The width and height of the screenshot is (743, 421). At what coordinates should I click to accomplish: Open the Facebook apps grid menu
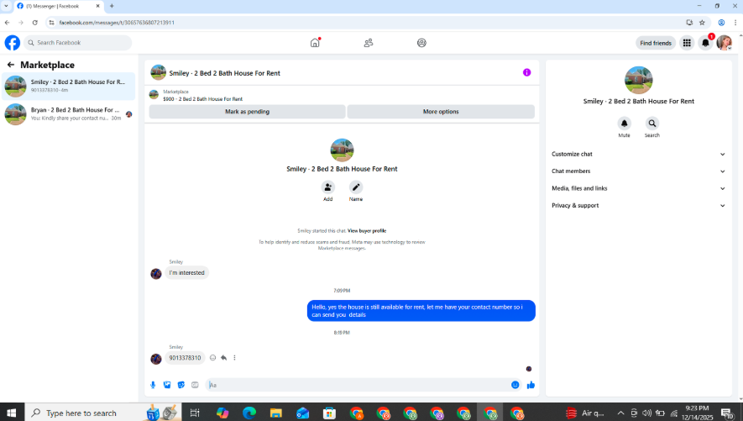[x=687, y=43]
